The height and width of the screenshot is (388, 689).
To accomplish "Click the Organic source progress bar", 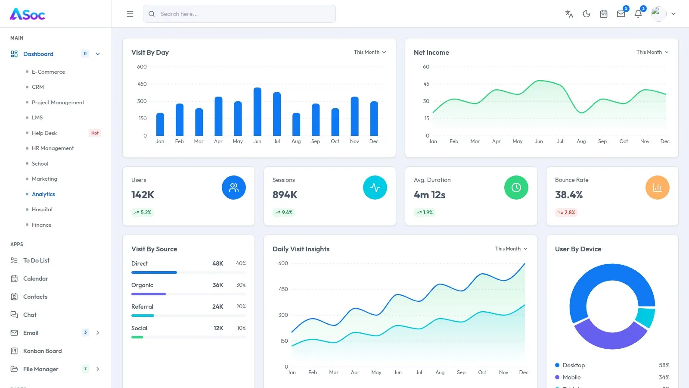I will pyautogui.click(x=189, y=294).
